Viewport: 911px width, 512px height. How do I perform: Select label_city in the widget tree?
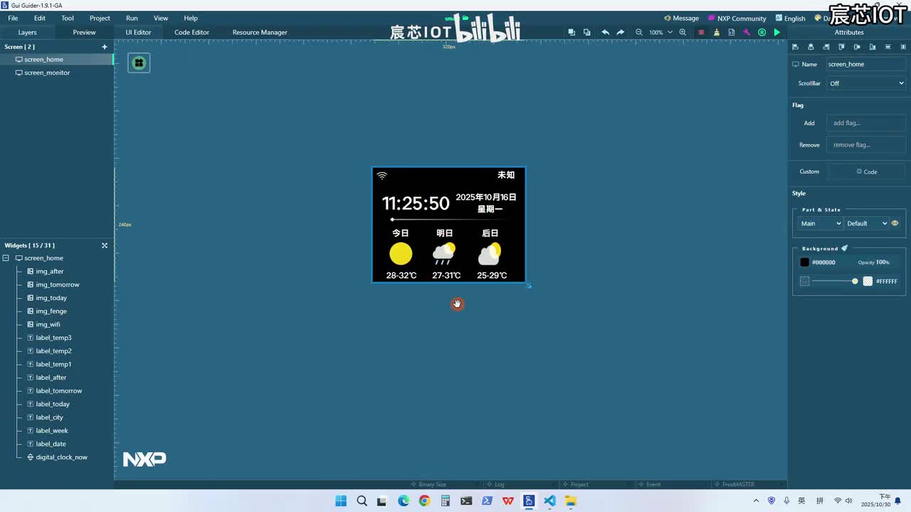pos(49,417)
